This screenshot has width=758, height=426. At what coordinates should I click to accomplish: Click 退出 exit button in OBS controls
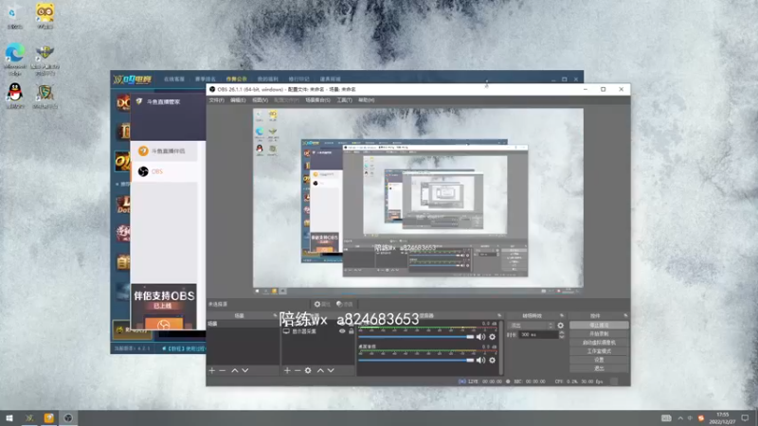click(599, 368)
